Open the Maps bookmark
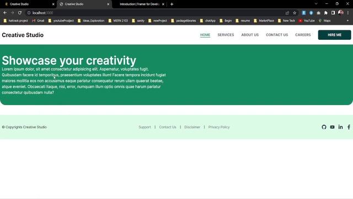The image size is (353, 199). click(325, 20)
